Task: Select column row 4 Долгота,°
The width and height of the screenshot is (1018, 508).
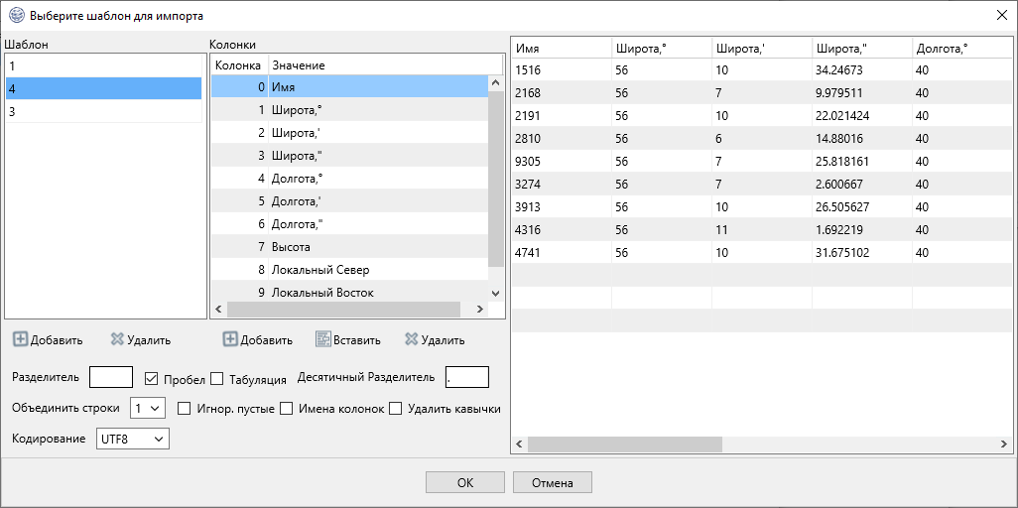Action: 350,179
